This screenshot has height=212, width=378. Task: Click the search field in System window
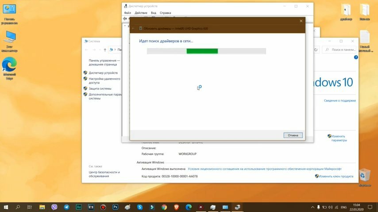point(339,49)
